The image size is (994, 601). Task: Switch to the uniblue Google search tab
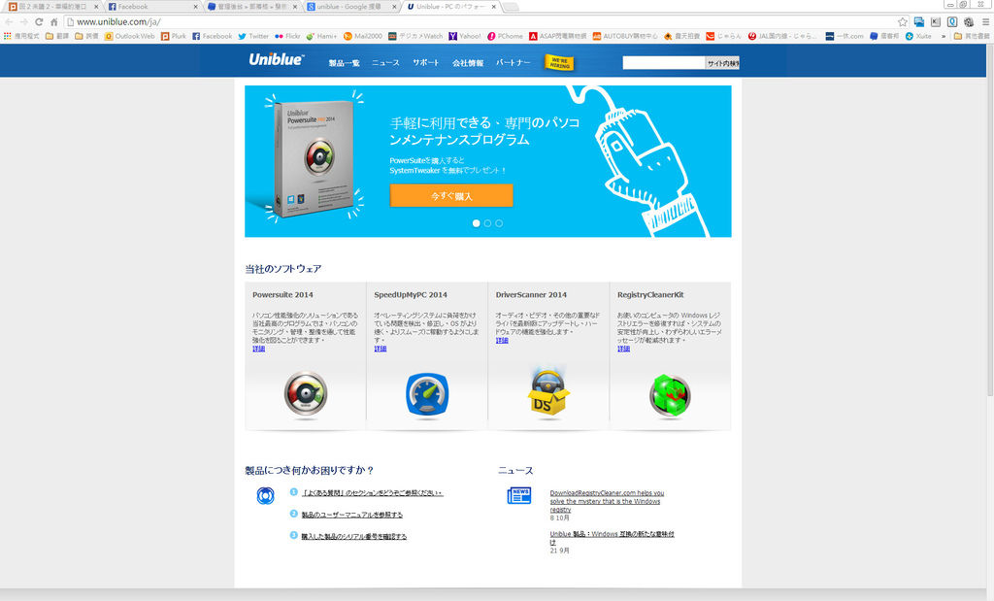point(350,7)
